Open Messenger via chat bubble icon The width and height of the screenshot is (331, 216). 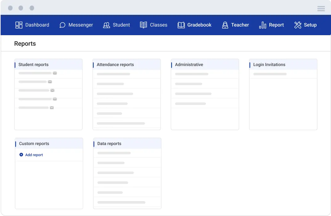coord(62,25)
